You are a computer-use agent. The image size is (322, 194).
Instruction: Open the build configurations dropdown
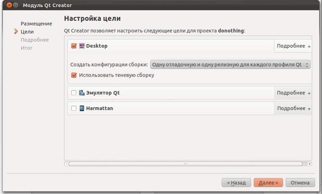pos(230,65)
